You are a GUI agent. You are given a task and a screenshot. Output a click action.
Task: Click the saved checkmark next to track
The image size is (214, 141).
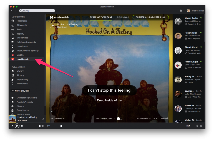pyautogui.click(x=43, y=119)
